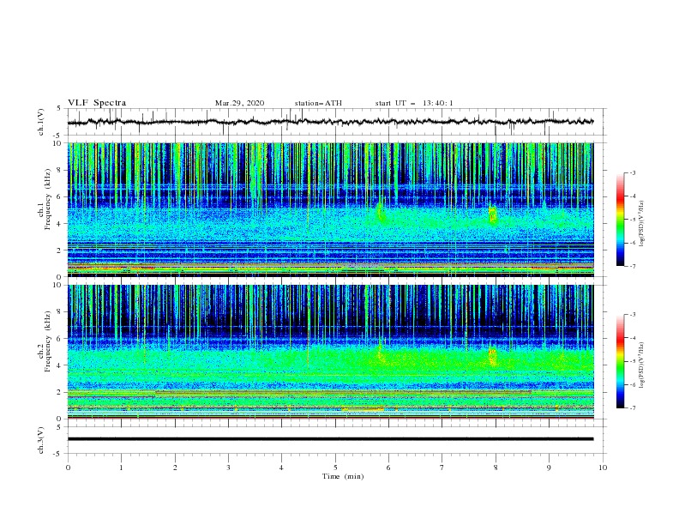Select the date text "Mar.29, 2020"

tap(239, 103)
